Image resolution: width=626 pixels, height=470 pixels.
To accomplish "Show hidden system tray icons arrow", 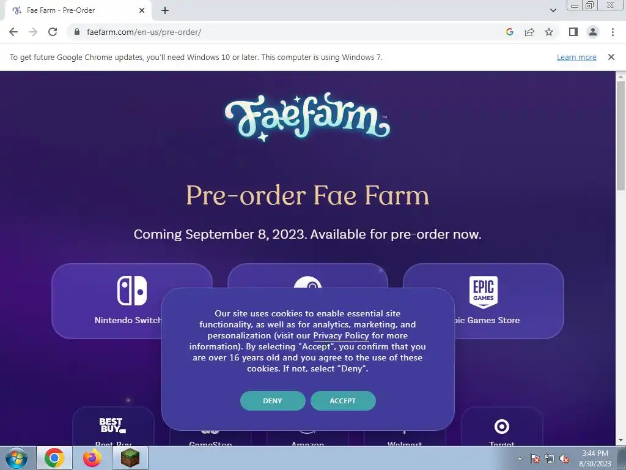I will 520,458.
